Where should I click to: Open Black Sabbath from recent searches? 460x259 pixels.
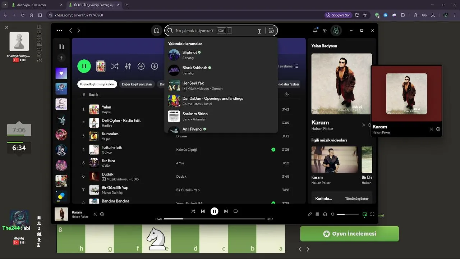point(221,70)
